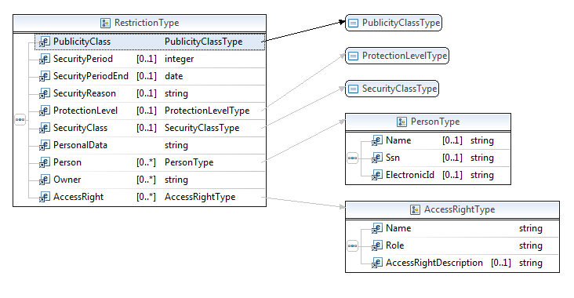Select the Role element name
The image size is (574, 298).
pyautogui.click(x=395, y=245)
